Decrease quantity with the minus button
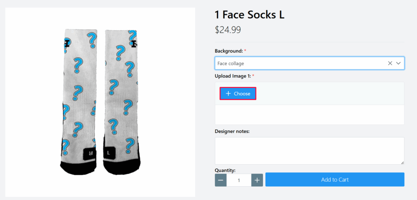The height and width of the screenshot is (200, 417). coord(221,180)
